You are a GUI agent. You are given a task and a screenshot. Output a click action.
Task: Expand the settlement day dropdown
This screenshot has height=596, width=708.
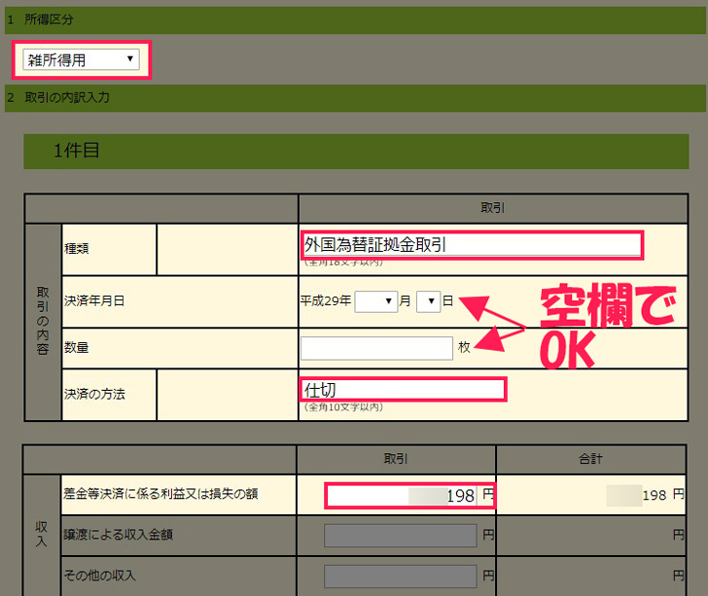[428, 301]
